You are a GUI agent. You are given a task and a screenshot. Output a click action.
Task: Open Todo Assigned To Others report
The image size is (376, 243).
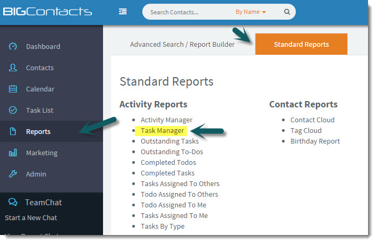(x=179, y=194)
